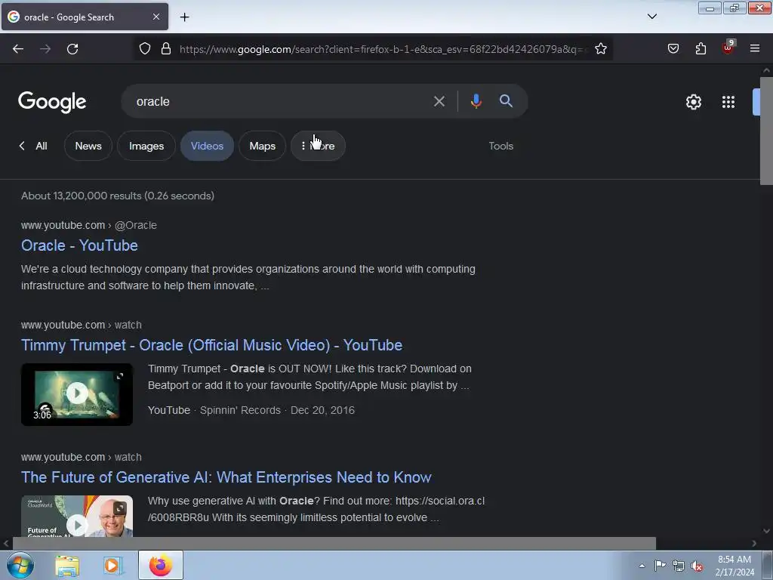Click the uBlock Origin extension icon
Viewport: 773px width, 580px height.
pos(728,48)
